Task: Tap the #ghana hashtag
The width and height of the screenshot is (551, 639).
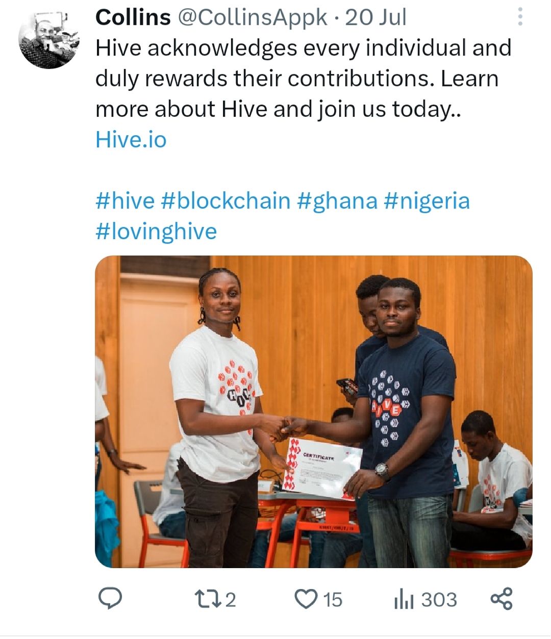Action: point(337,200)
